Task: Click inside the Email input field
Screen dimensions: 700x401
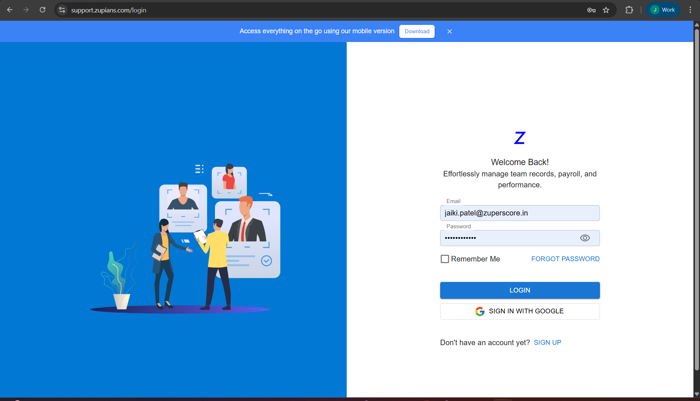Action: point(520,213)
